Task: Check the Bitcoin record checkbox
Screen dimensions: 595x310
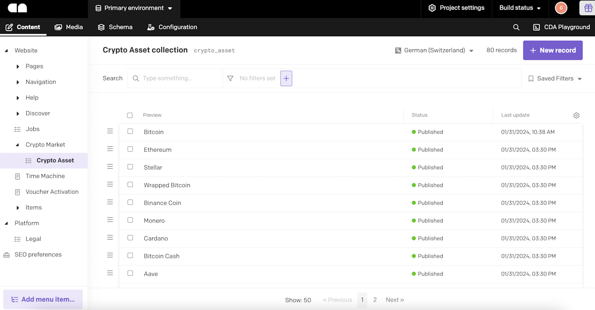Action: pyautogui.click(x=130, y=131)
